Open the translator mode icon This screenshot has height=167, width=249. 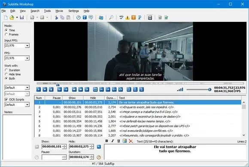click(101, 18)
